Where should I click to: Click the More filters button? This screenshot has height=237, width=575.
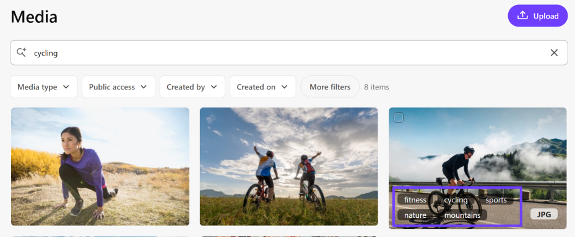coord(330,86)
